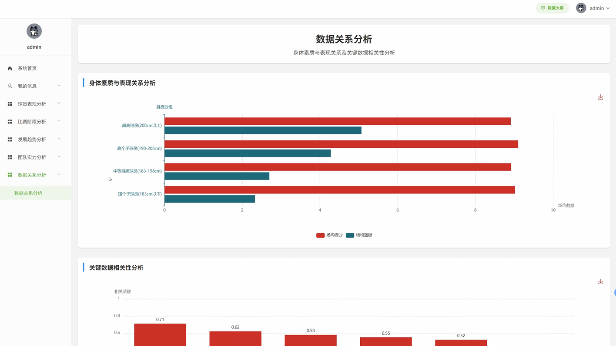This screenshot has width=616, height=346.
Task: Click the 数据关系分析 page title
Action: [344, 39]
